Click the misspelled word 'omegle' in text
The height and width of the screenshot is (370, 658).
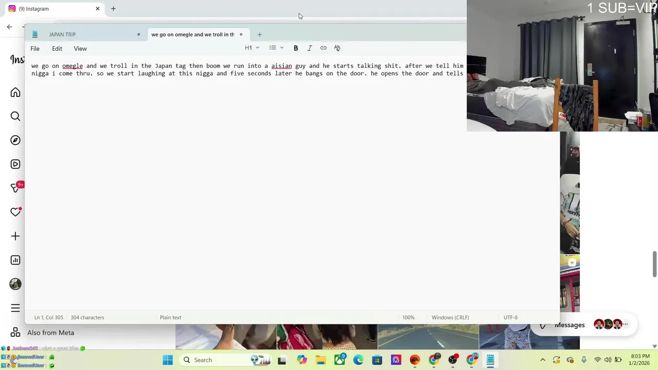[72, 66]
